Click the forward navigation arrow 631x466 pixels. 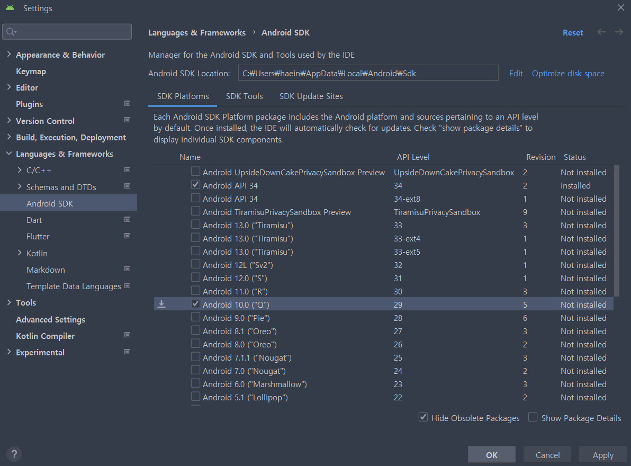[619, 32]
